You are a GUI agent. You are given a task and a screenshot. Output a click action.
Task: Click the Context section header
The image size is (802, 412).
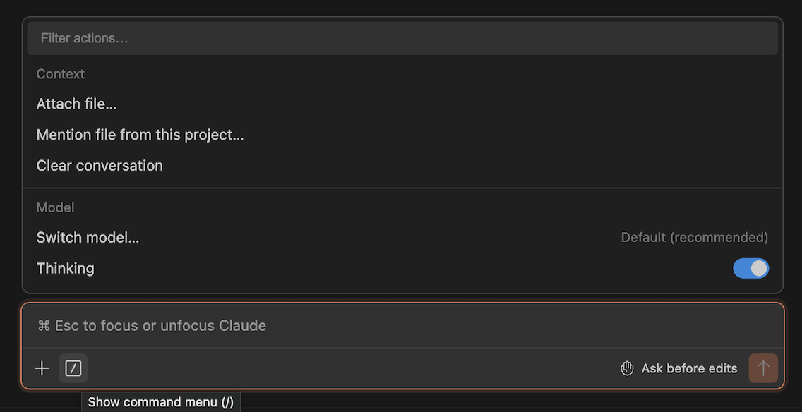click(61, 73)
